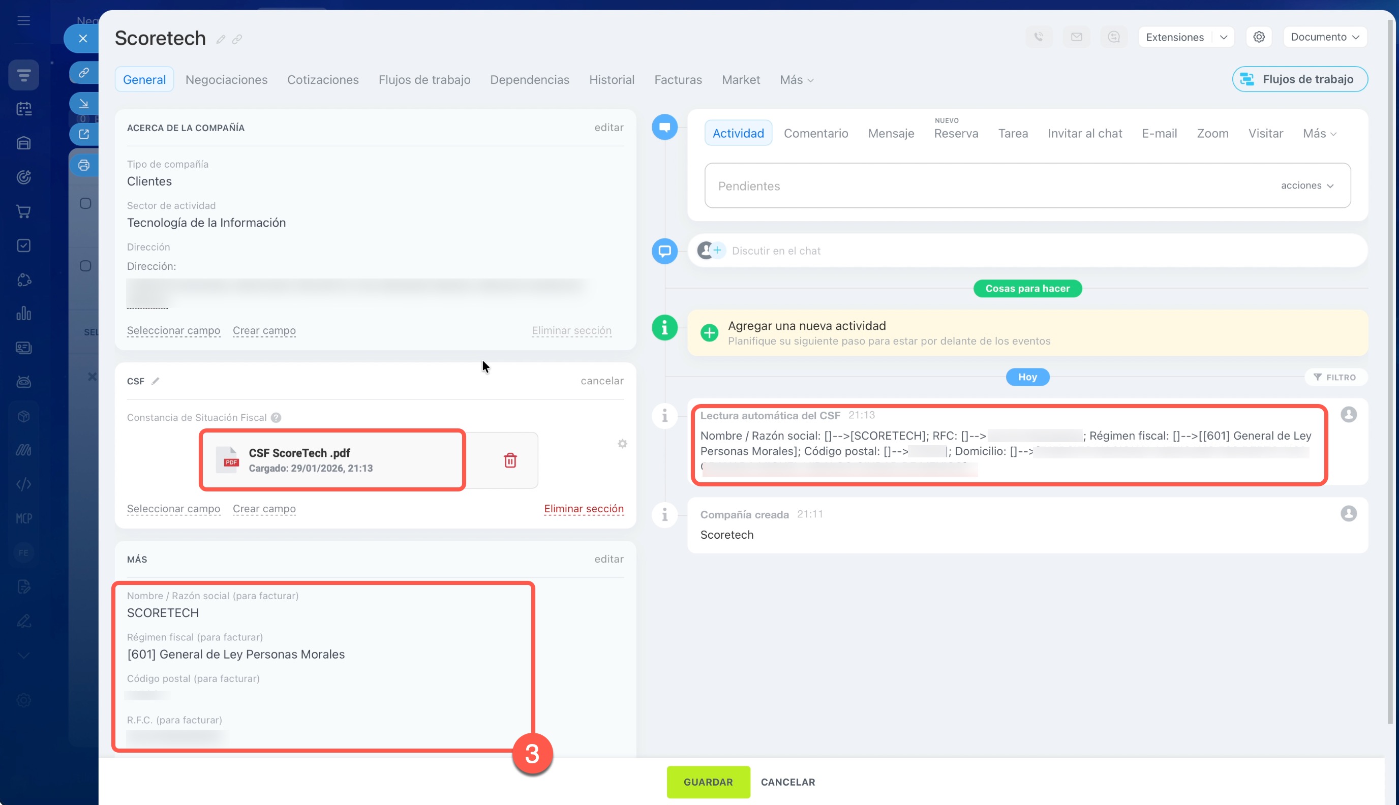This screenshot has width=1399, height=805.
Task: Delete the CSF ScoreTech pdf file
Action: pos(510,460)
